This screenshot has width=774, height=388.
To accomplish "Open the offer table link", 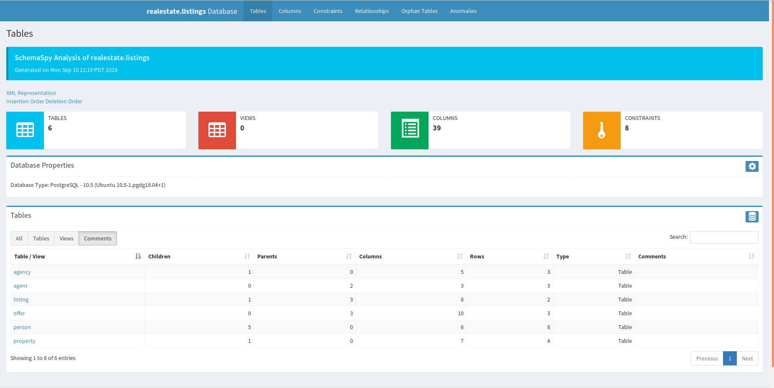I will [x=19, y=313].
